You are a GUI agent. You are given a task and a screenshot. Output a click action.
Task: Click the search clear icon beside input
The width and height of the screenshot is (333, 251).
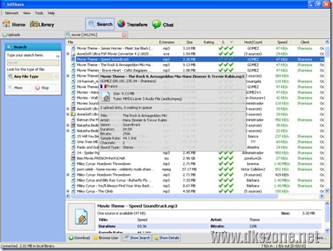57,56
